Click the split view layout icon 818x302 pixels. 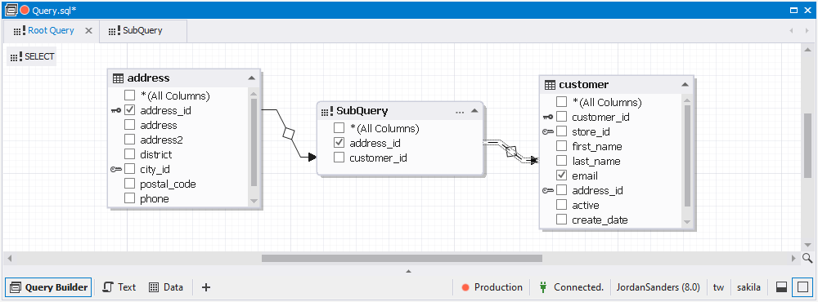coord(781,287)
